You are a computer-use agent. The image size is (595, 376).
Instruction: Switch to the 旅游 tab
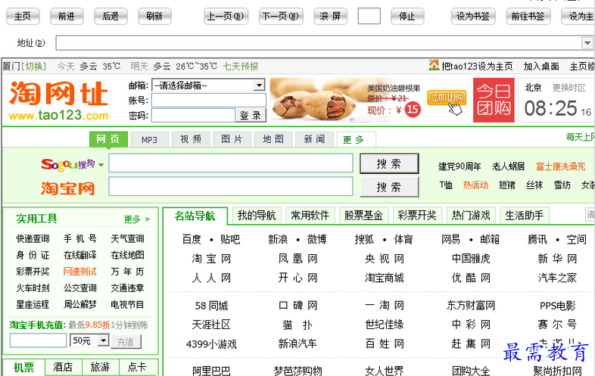[x=100, y=367]
